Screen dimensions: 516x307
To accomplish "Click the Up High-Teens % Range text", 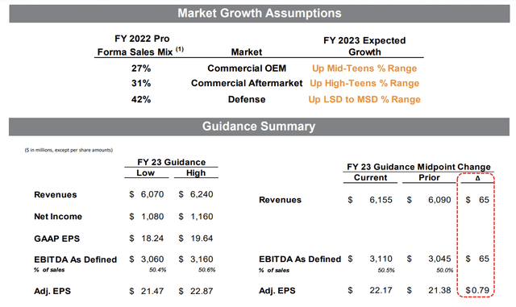I will (x=364, y=83).
